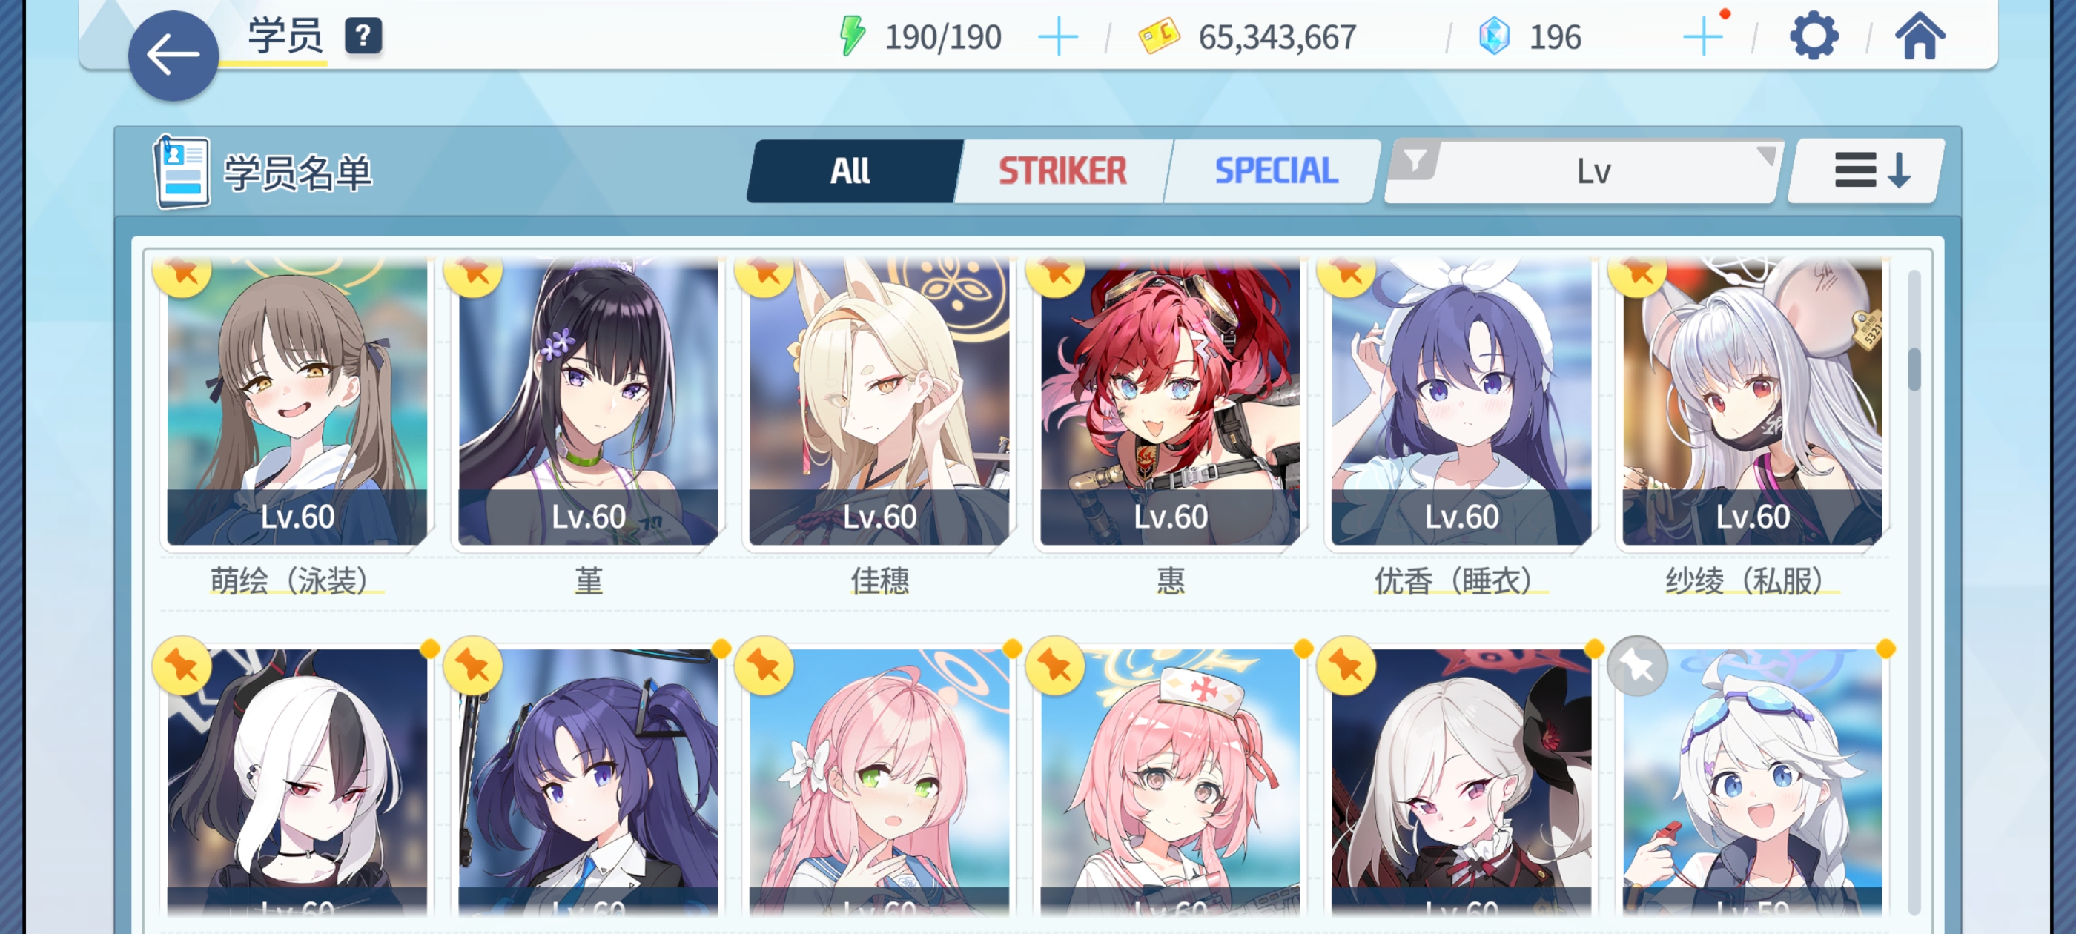
Task: Click the blue gem currency icon
Action: 1493,36
